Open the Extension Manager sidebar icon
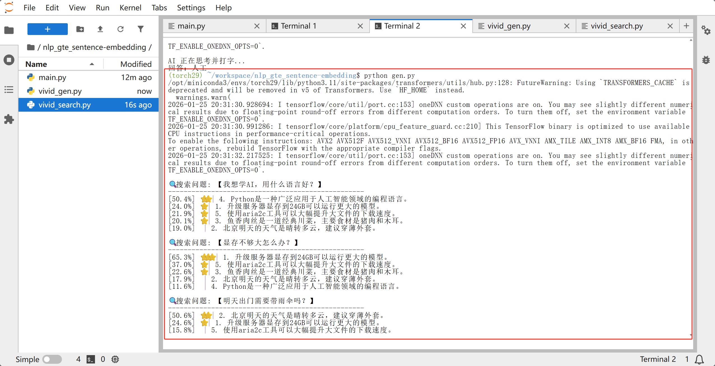The width and height of the screenshot is (715, 366). (x=9, y=119)
